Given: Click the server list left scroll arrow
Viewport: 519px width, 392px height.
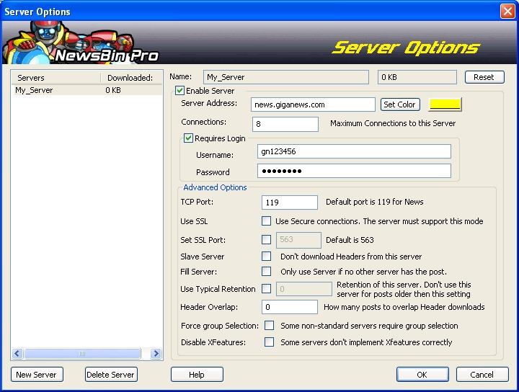Looking at the screenshot, I should [x=17, y=353].
